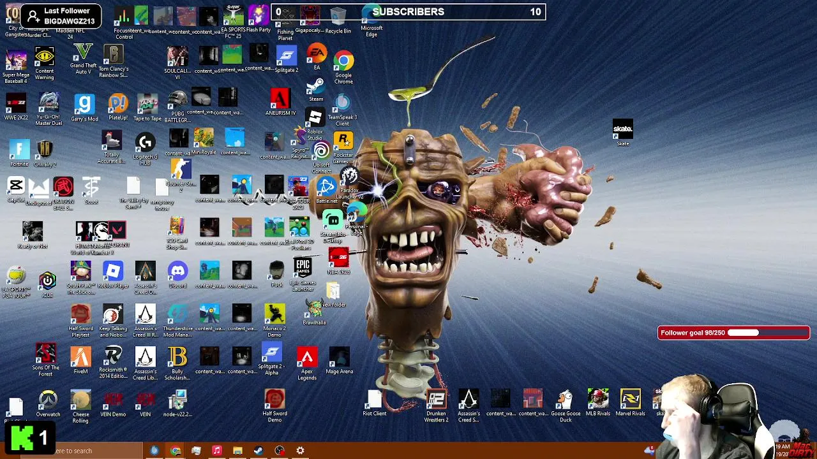817x459 pixels.
Task: Open the FiveM desktop icon
Action: [x=80, y=361]
